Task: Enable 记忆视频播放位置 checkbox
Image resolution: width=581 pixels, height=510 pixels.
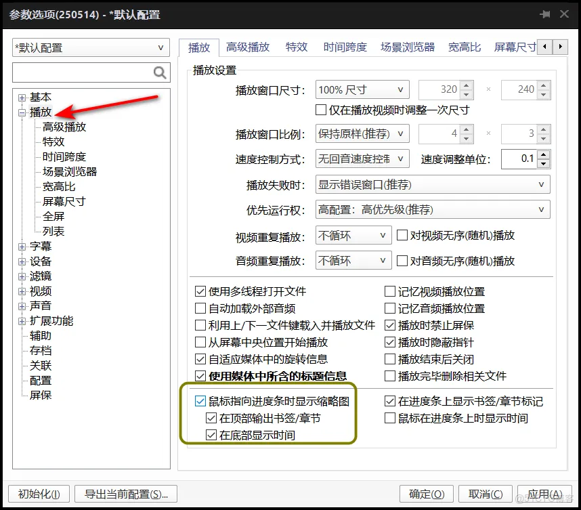Action: coord(391,292)
